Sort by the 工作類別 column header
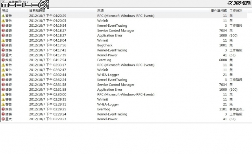 point(236,11)
